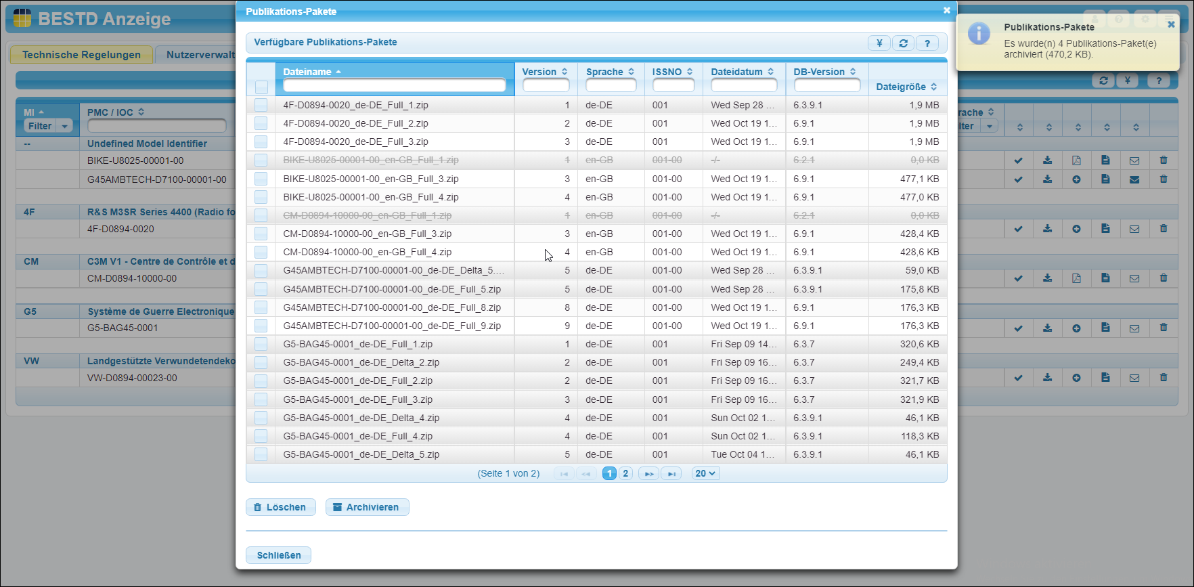Focus the Version filter input field

click(546, 85)
